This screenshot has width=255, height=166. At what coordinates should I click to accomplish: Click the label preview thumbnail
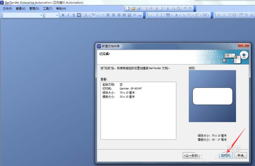tap(212, 96)
